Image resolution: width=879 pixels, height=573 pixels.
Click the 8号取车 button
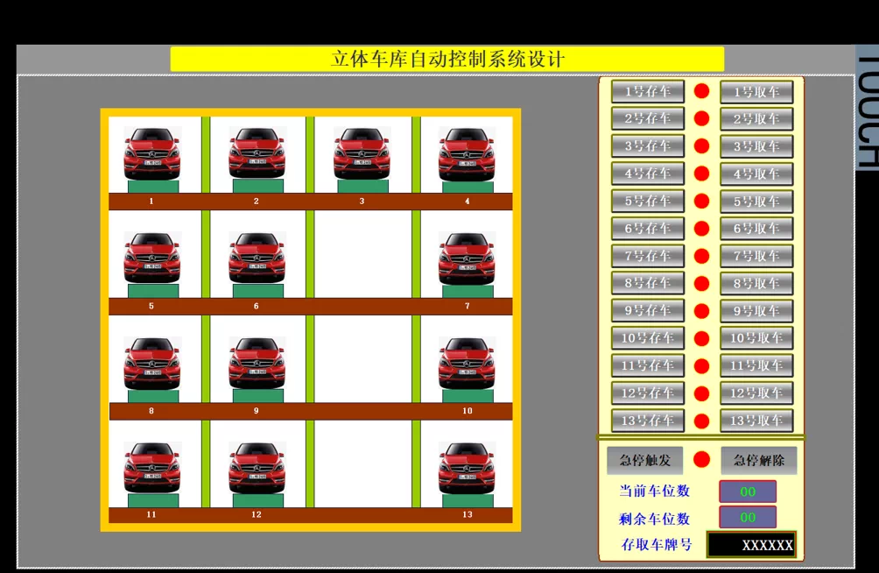click(756, 283)
